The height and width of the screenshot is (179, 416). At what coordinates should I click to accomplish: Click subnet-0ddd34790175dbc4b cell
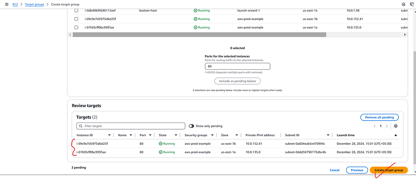tap(305, 152)
